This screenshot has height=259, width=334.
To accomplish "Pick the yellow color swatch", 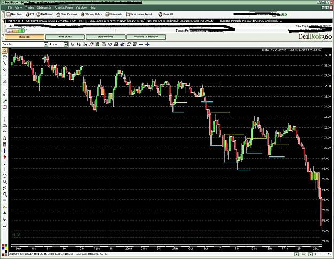I will click(6, 248).
